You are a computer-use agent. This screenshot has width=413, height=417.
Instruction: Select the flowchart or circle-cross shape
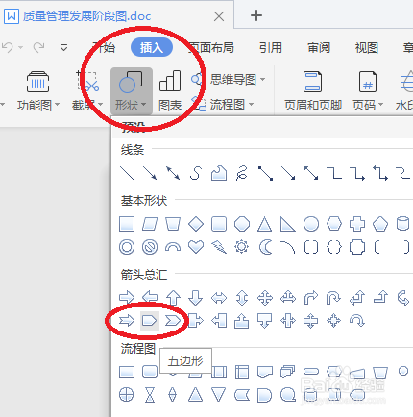tap(127, 395)
